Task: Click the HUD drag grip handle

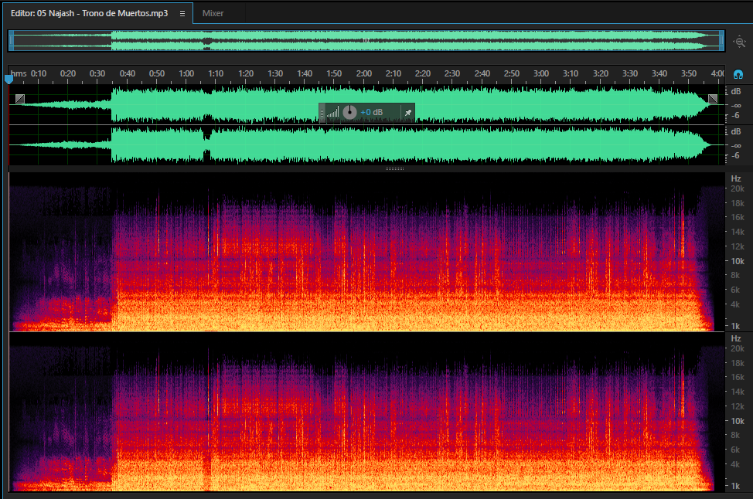Action: (322, 113)
